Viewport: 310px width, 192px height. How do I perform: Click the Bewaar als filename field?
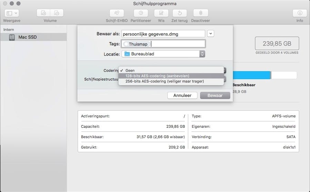click(x=163, y=34)
